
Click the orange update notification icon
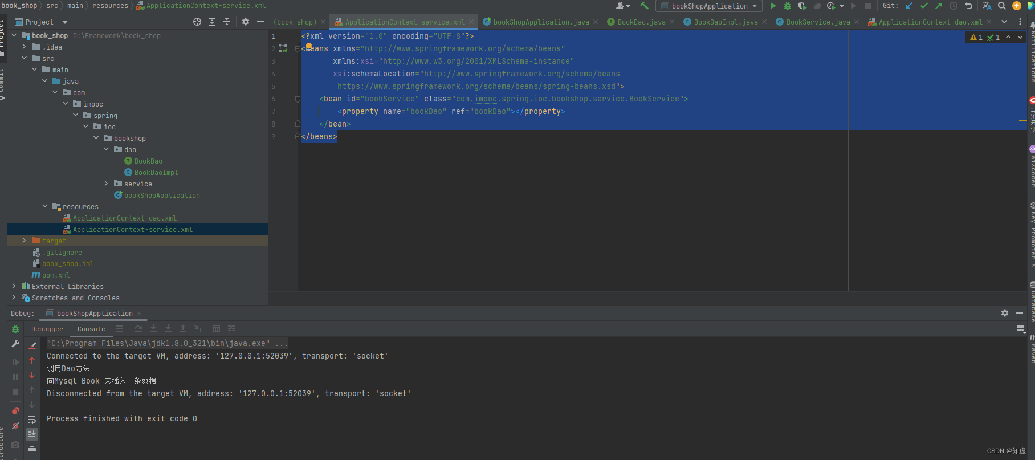point(1017,6)
